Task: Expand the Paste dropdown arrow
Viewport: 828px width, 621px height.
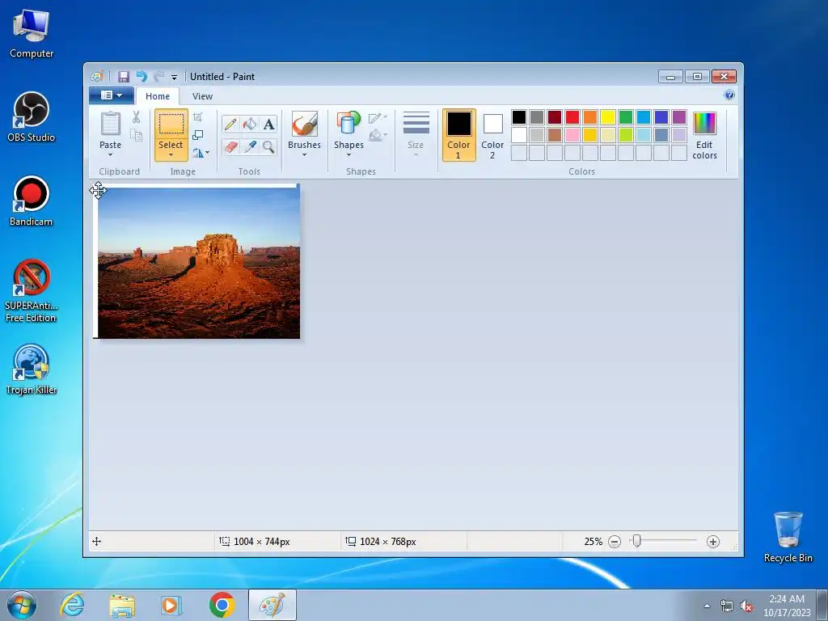Action: 110,154
